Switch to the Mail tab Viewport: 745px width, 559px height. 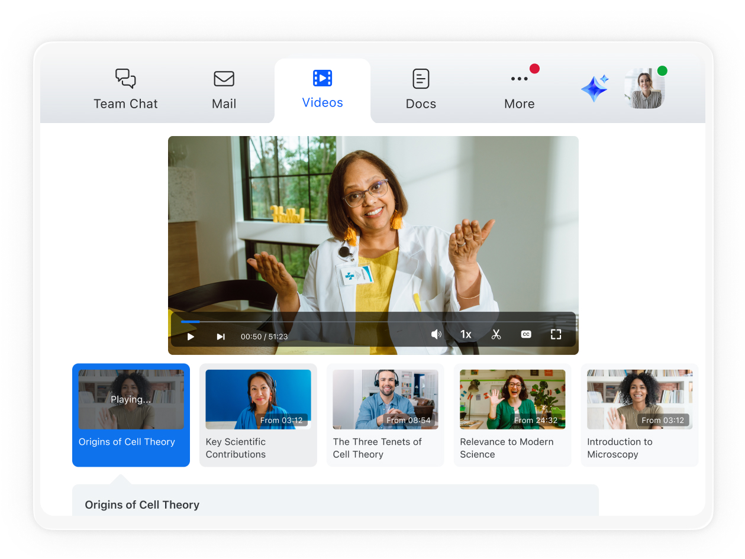pyautogui.click(x=224, y=90)
